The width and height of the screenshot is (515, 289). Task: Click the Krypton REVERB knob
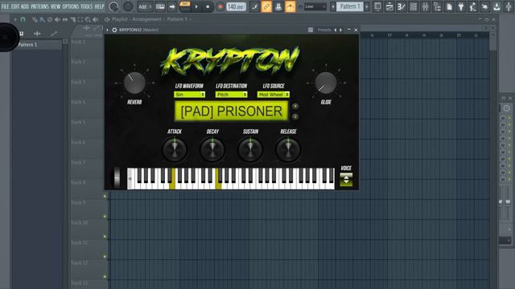coord(134,83)
